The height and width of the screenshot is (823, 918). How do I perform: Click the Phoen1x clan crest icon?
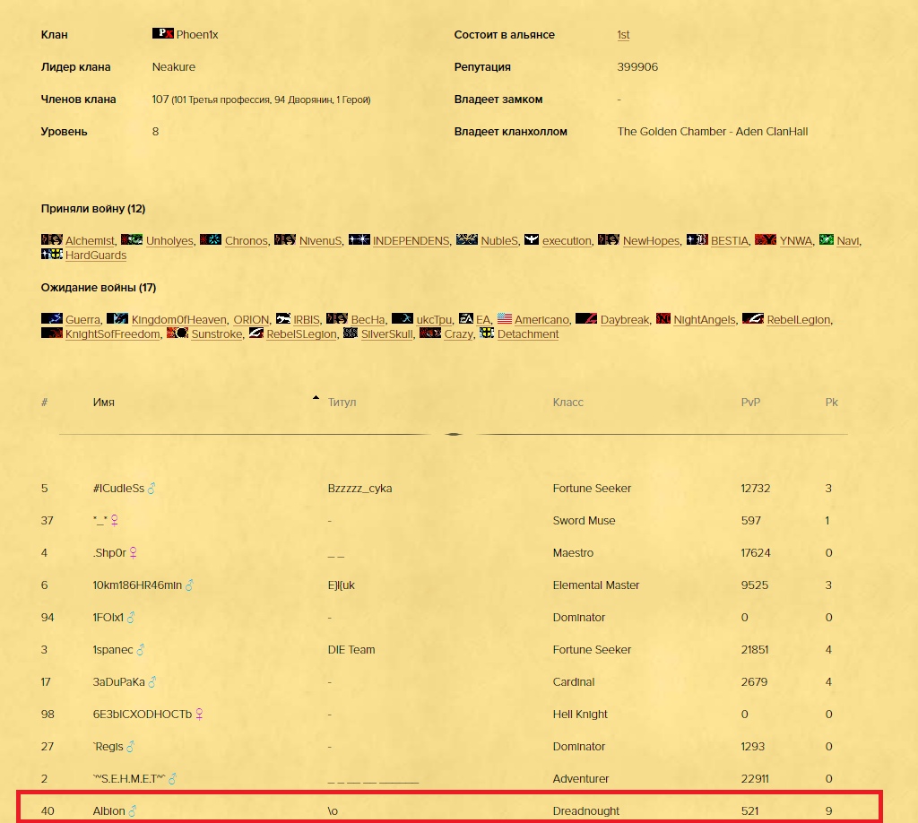pos(162,34)
